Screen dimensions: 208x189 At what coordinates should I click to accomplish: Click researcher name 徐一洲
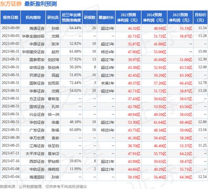tap(53, 114)
